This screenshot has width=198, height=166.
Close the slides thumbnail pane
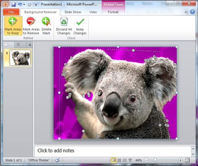click(x=30, y=45)
